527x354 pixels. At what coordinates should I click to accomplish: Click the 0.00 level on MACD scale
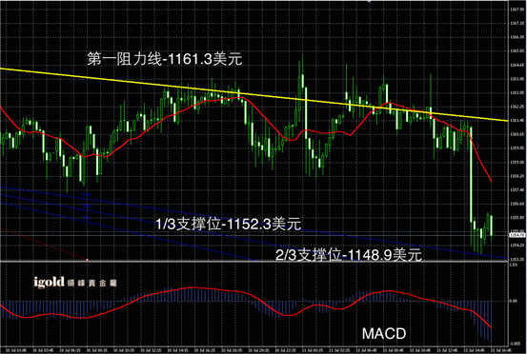click(514, 301)
